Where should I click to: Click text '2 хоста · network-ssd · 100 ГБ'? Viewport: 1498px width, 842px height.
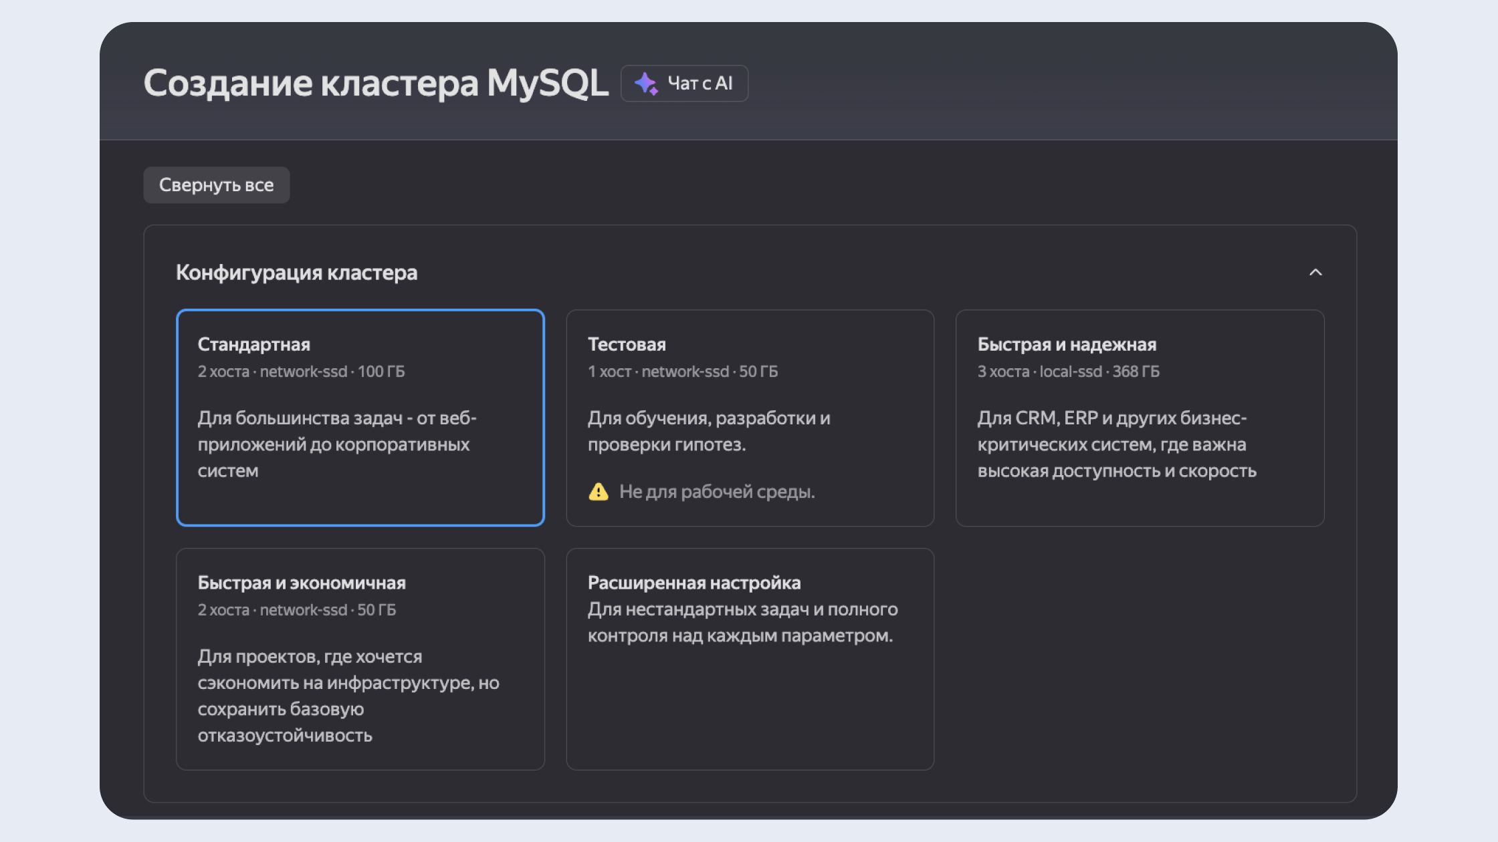[x=301, y=372]
